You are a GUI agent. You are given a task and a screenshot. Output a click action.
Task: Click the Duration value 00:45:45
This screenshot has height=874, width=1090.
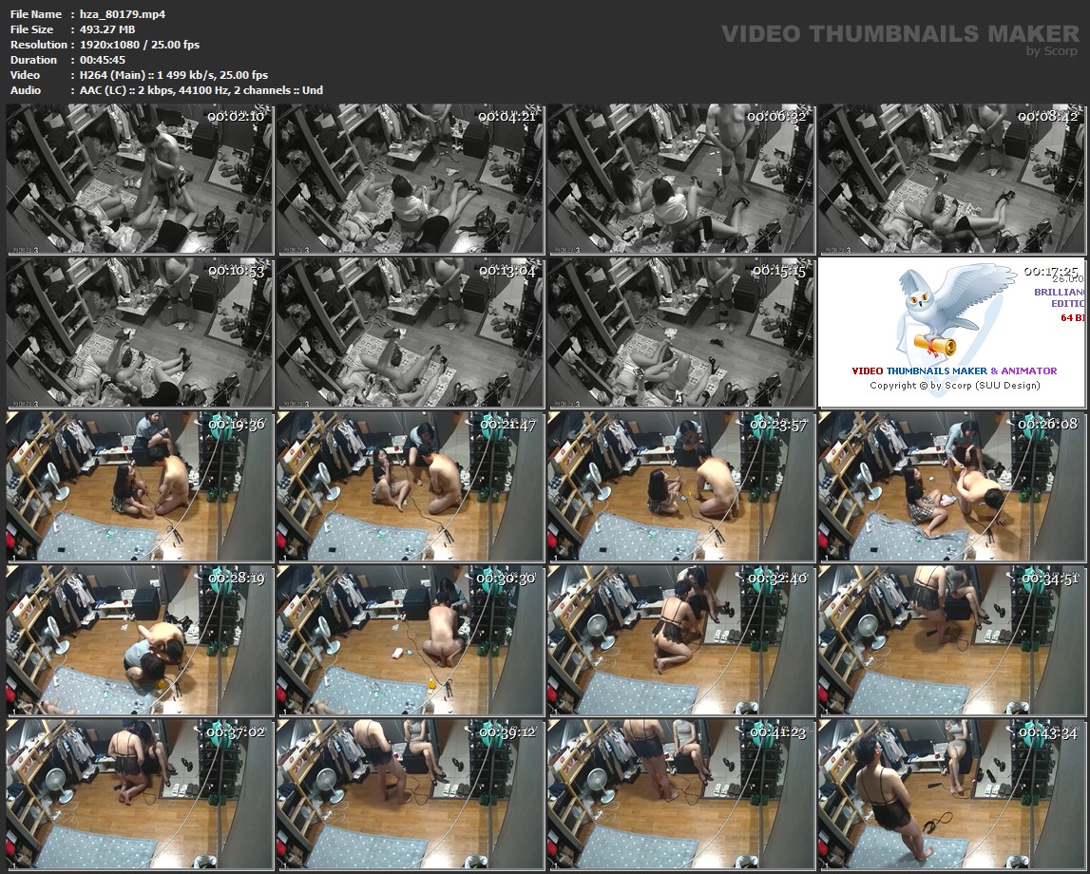click(x=103, y=60)
